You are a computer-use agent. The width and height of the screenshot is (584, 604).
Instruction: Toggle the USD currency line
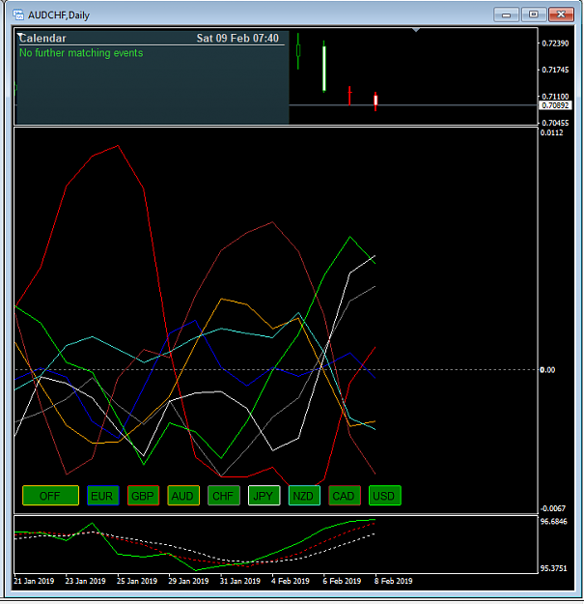(385, 496)
